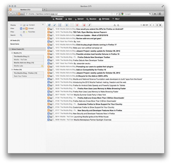Viewport: 172px width, 164px height.
Task: Toggle read state icon on 'Make your own political campaign ad'
Action: click(x=48, y=48)
